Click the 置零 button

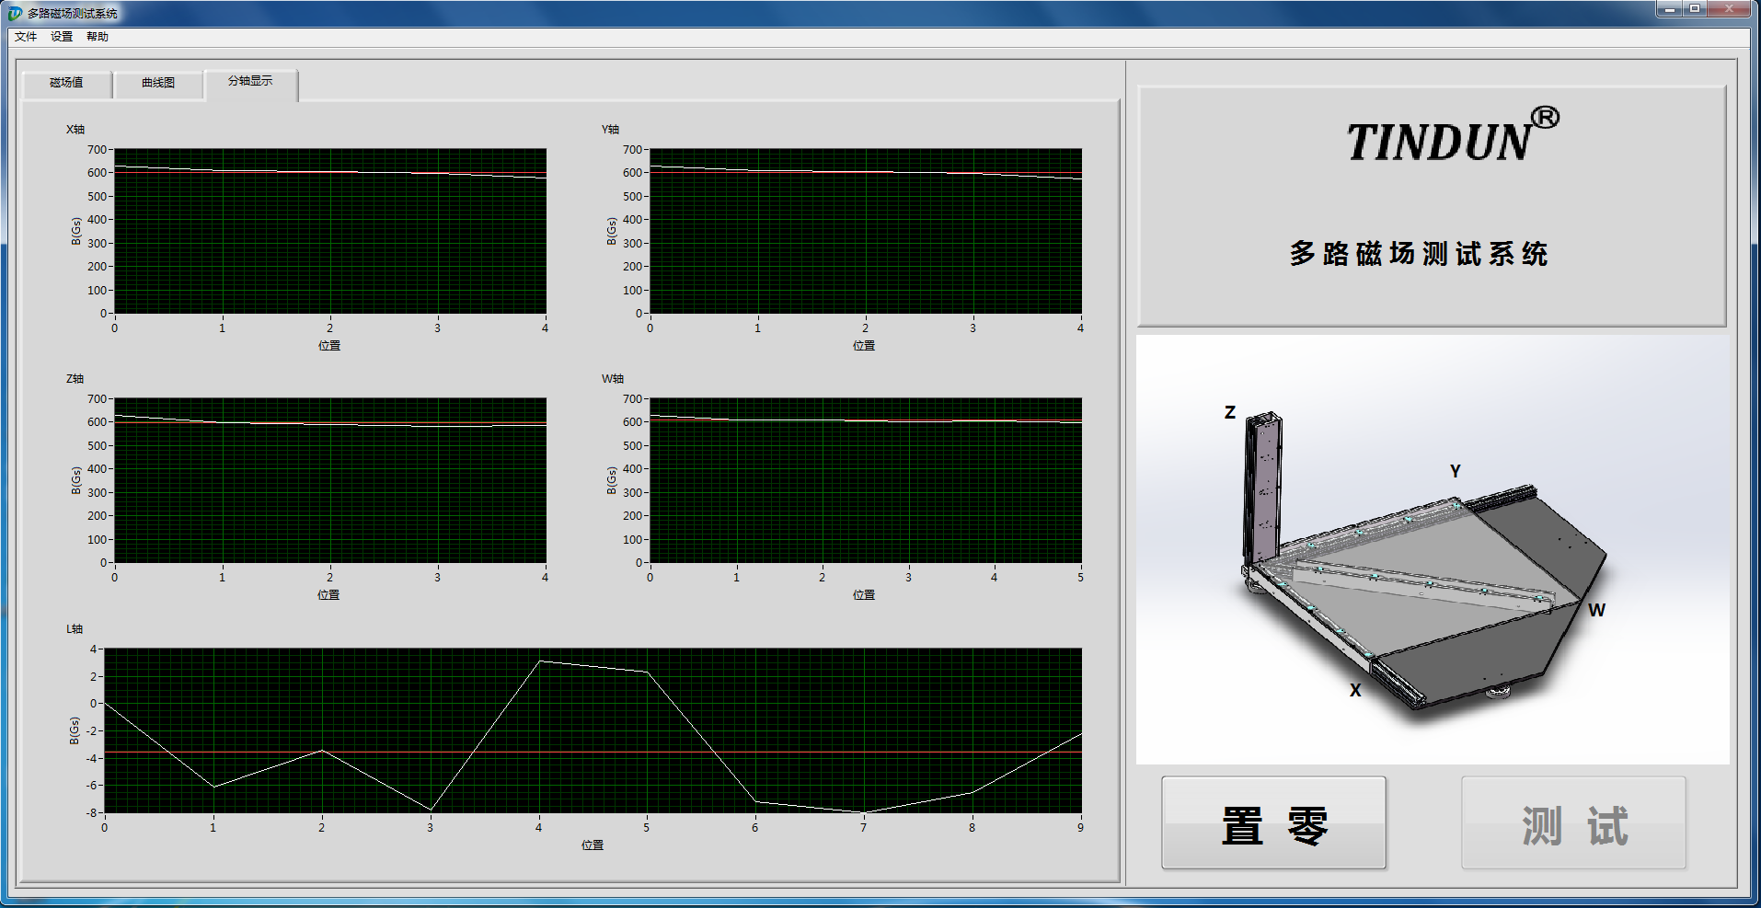(1273, 823)
